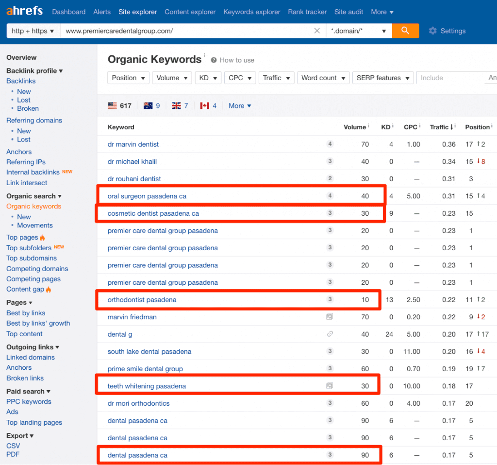Select the UK flag 7

click(180, 106)
